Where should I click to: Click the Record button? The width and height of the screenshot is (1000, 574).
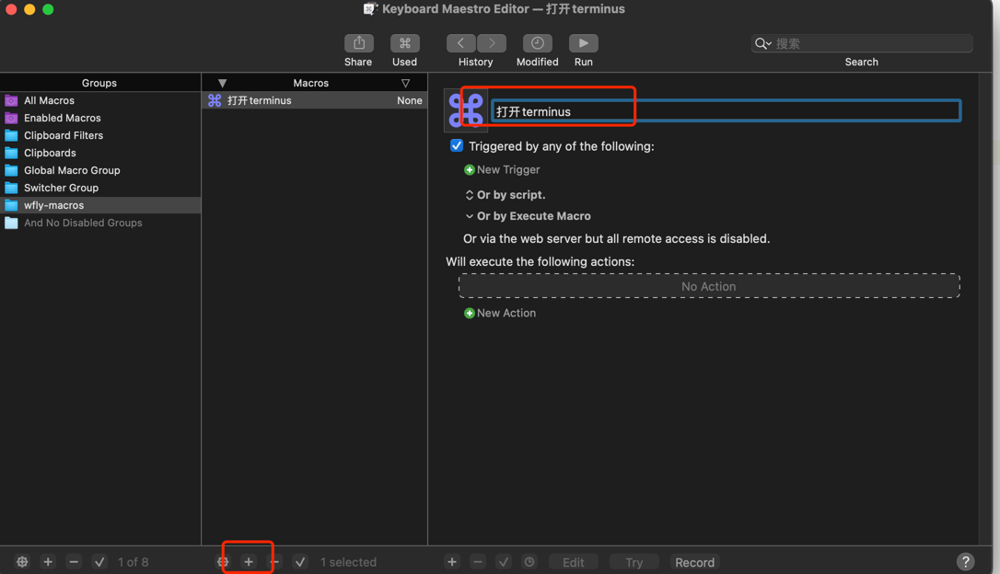[x=694, y=562]
